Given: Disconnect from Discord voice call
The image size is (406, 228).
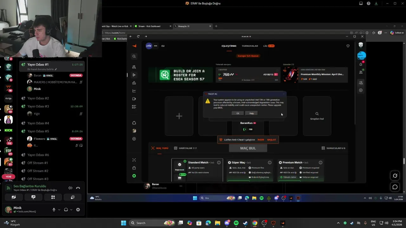Looking at the screenshot, I should click(x=78, y=188).
